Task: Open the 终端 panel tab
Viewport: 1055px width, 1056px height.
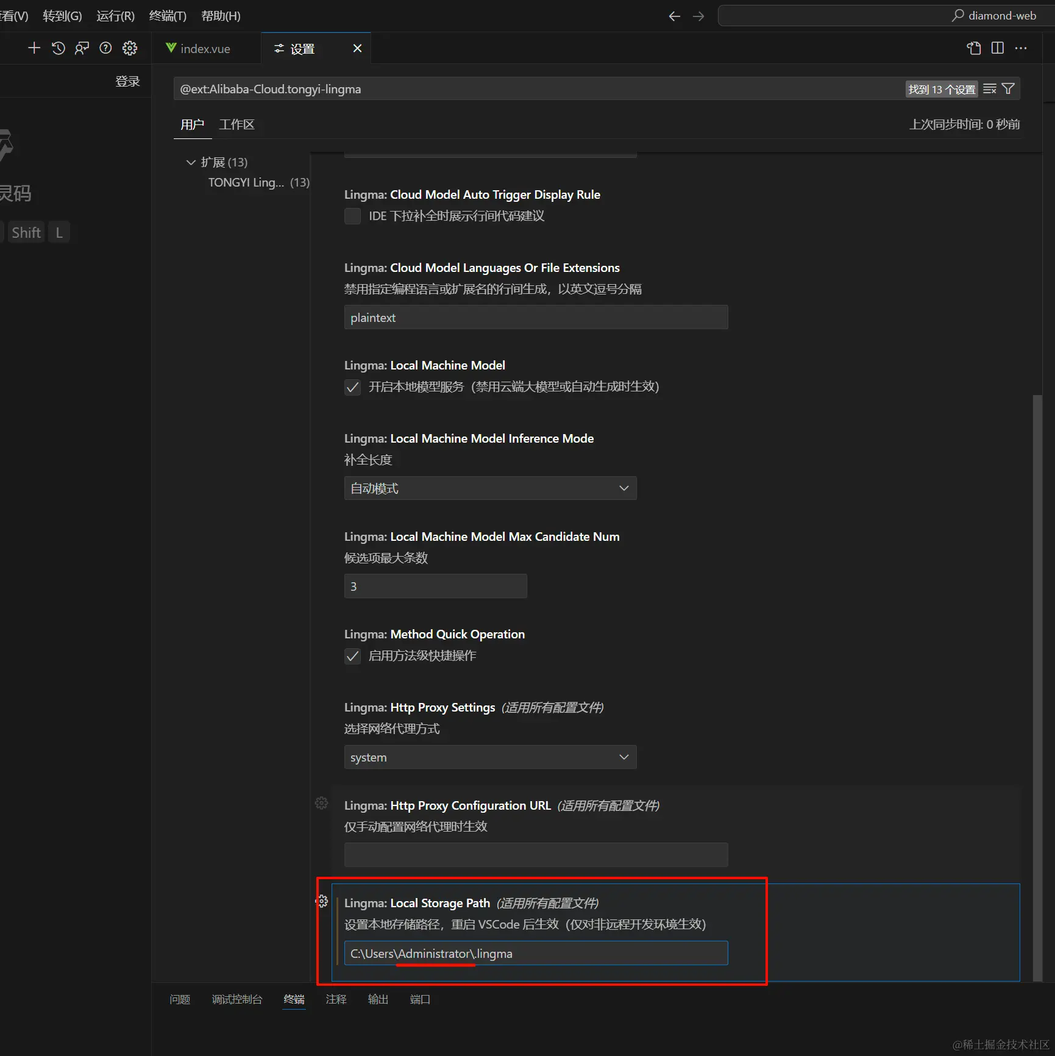Action: [294, 999]
